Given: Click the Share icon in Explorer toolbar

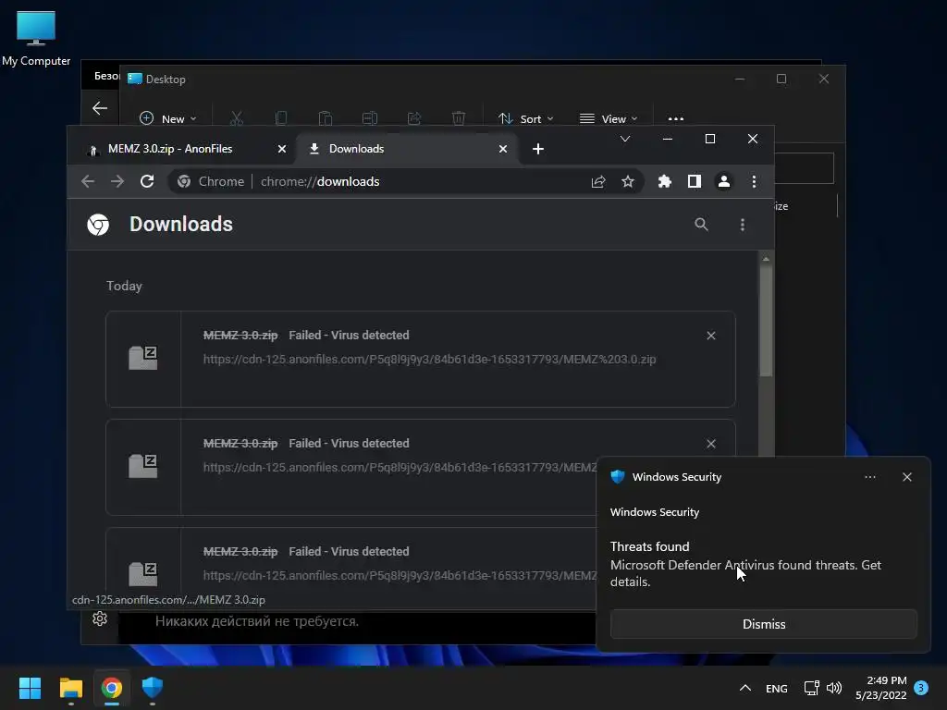Looking at the screenshot, I should coord(414,118).
